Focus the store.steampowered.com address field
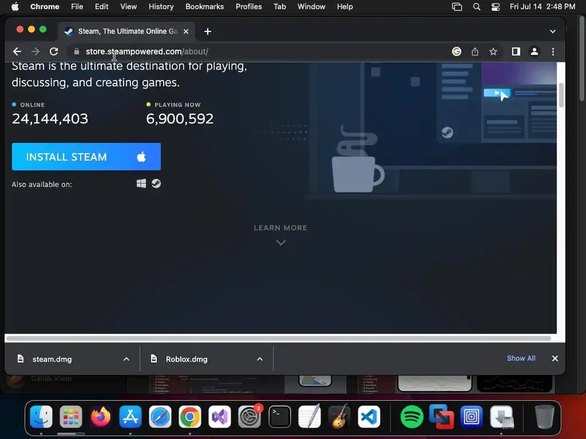This screenshot has width=586, height=439. pos(147,51)
